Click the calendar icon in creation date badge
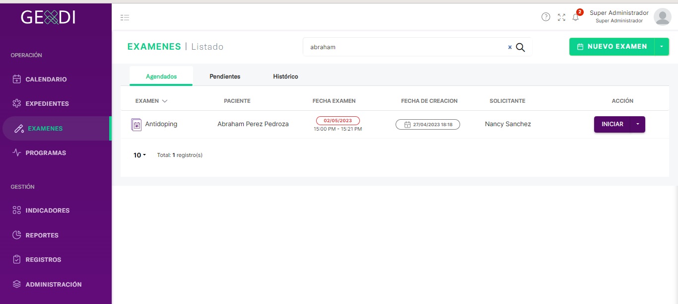The width and height of the screenshot is (678, 304). (407, 125)
